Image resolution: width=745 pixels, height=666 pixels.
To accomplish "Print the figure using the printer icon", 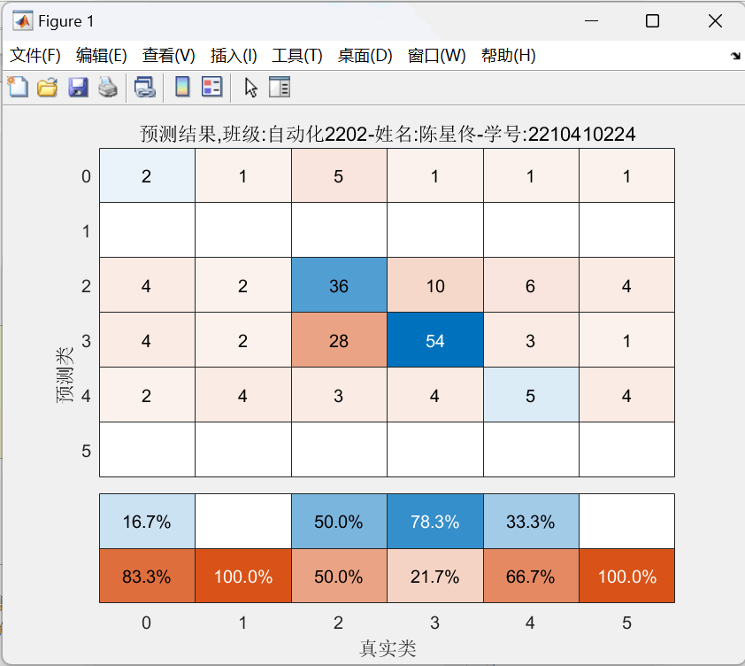I will (x=107, y=87).
